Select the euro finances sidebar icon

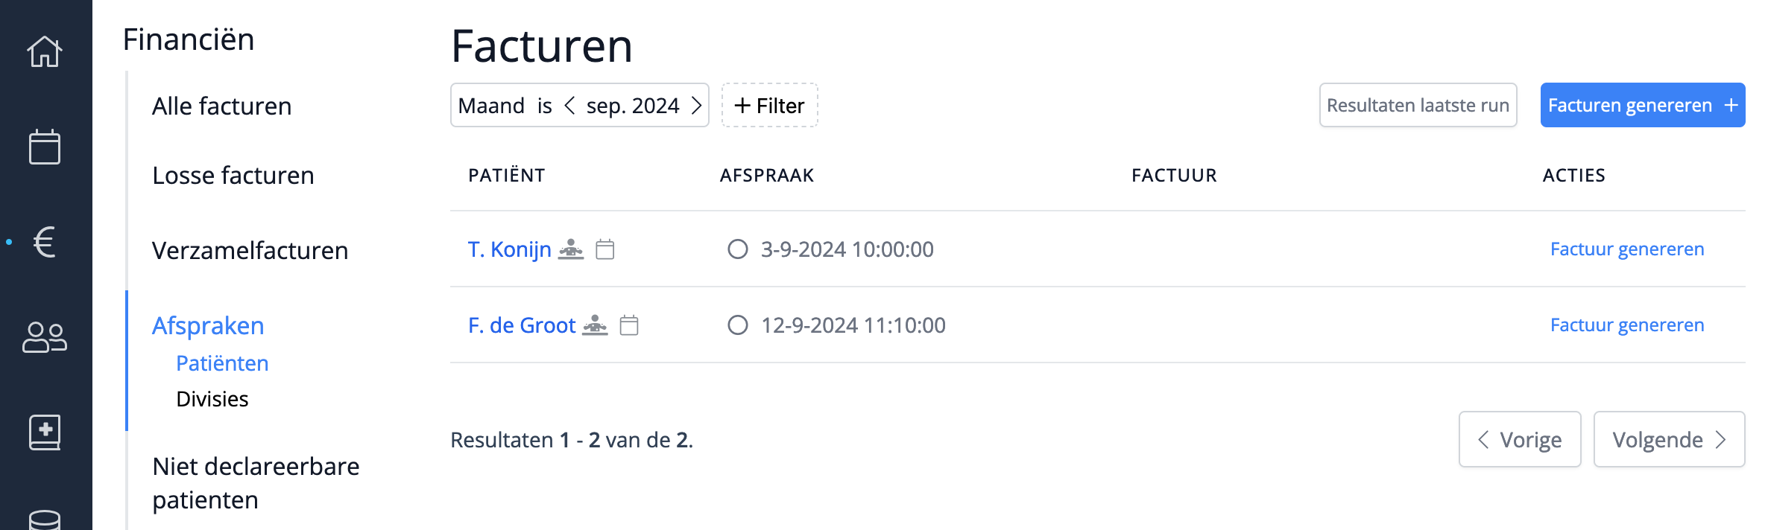pos(45,242)
